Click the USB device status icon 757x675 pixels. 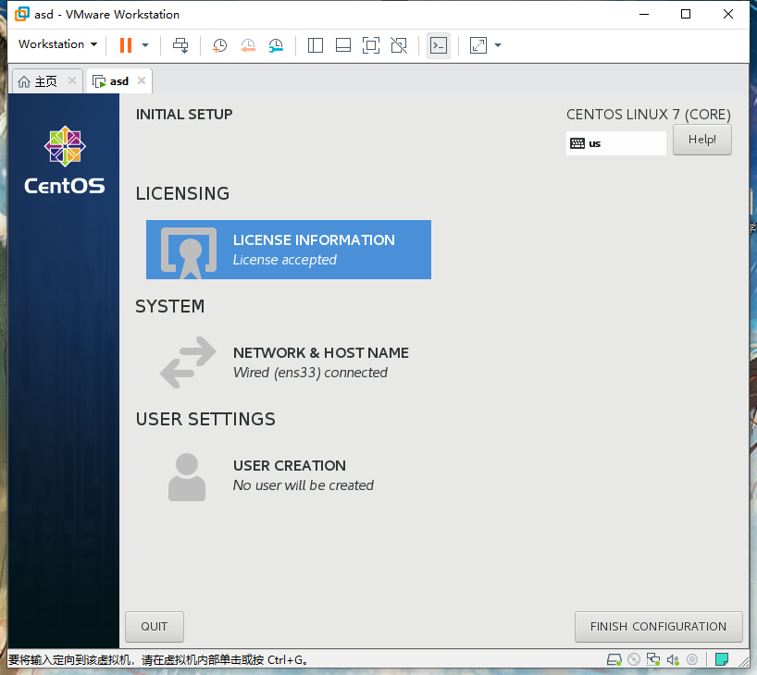pyautogui.click(x=692, y=659)
